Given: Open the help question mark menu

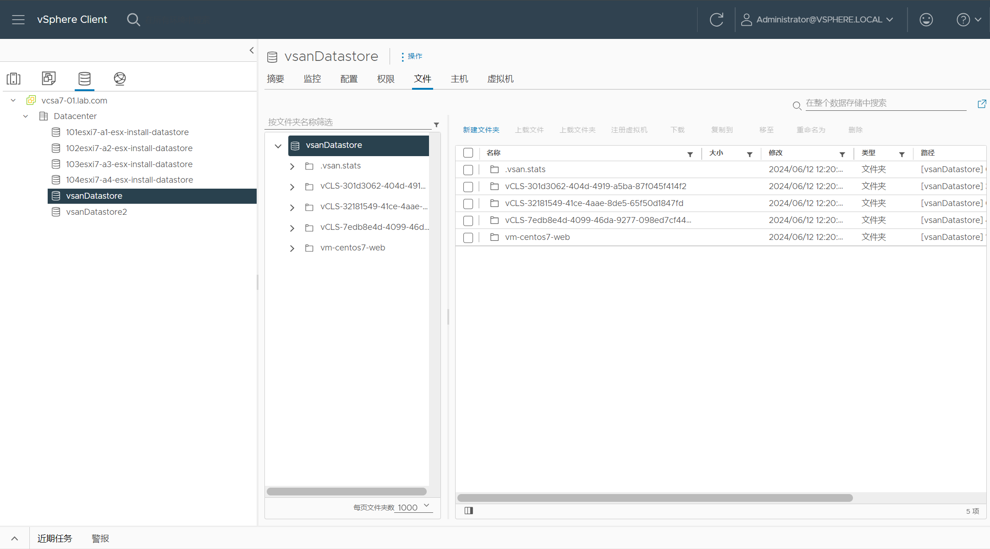Looking at the screenshot, I should [x=968, y=20].
